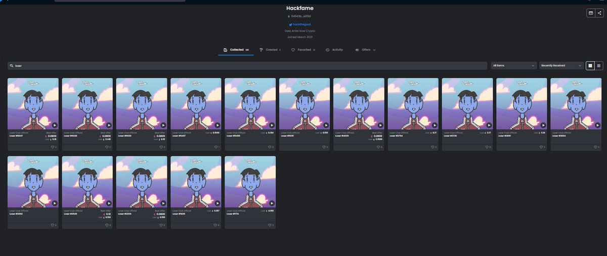Open the Loser #2736 thumbnail
The height and width of the screenshot is (256, 607).
pyautogui.click(x=467, y=104)
